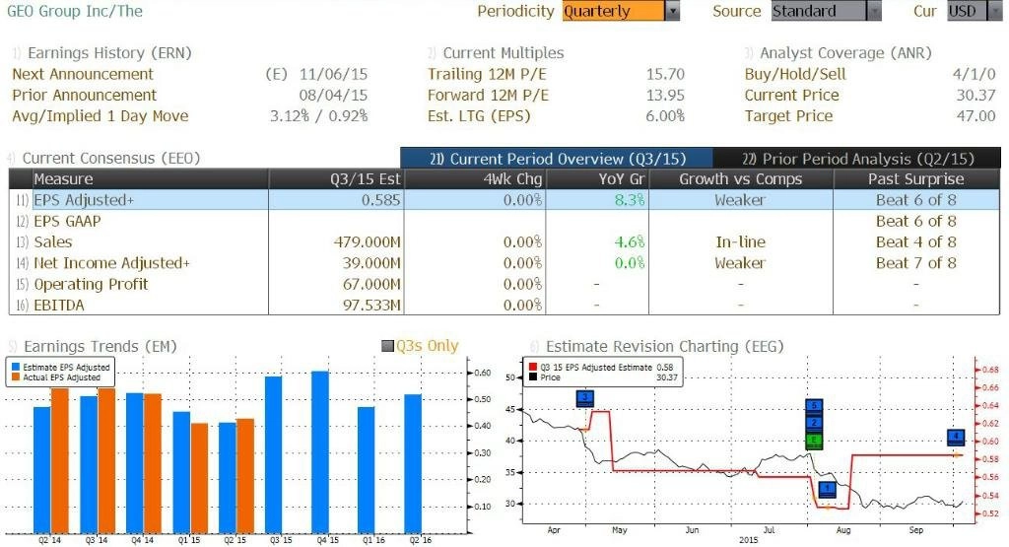
Task: Select the Sales measure row
Action: [504, 242]
